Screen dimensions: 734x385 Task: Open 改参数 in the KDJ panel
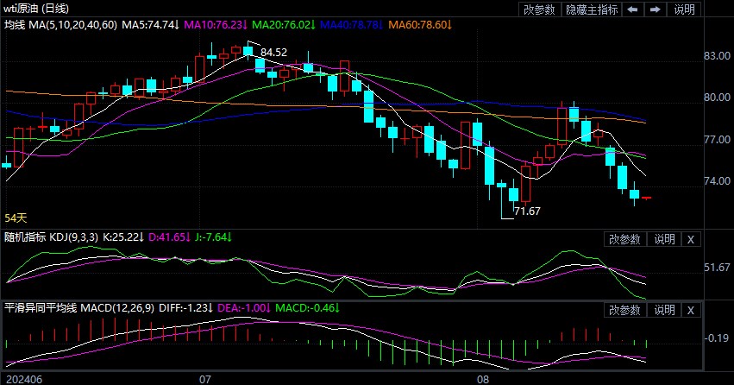tap(624, 239)
